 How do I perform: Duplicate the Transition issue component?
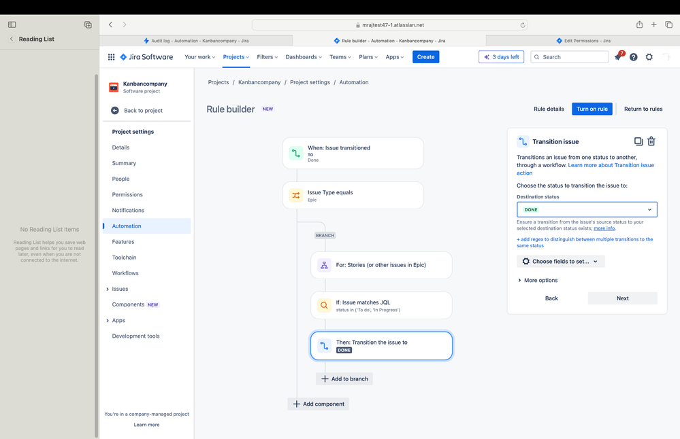[638, 141]
